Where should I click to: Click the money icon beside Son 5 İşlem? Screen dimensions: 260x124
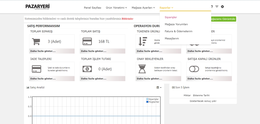click(173, 87)
